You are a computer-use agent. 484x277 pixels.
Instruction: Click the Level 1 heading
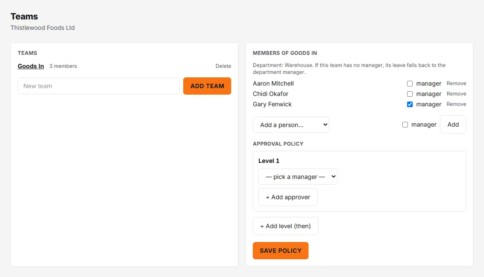pyautogui.click(x=268, y=161)
